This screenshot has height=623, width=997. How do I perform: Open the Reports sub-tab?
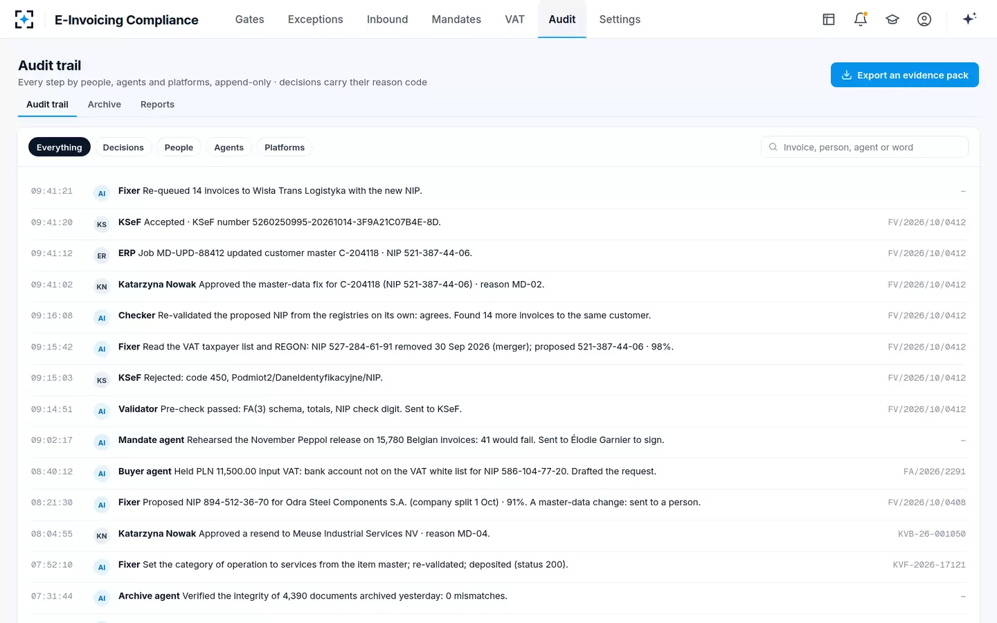[157, 105]
